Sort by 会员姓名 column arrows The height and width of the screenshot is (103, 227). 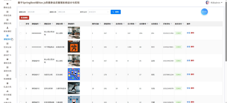pyautogui.click(x=160, y=24)
